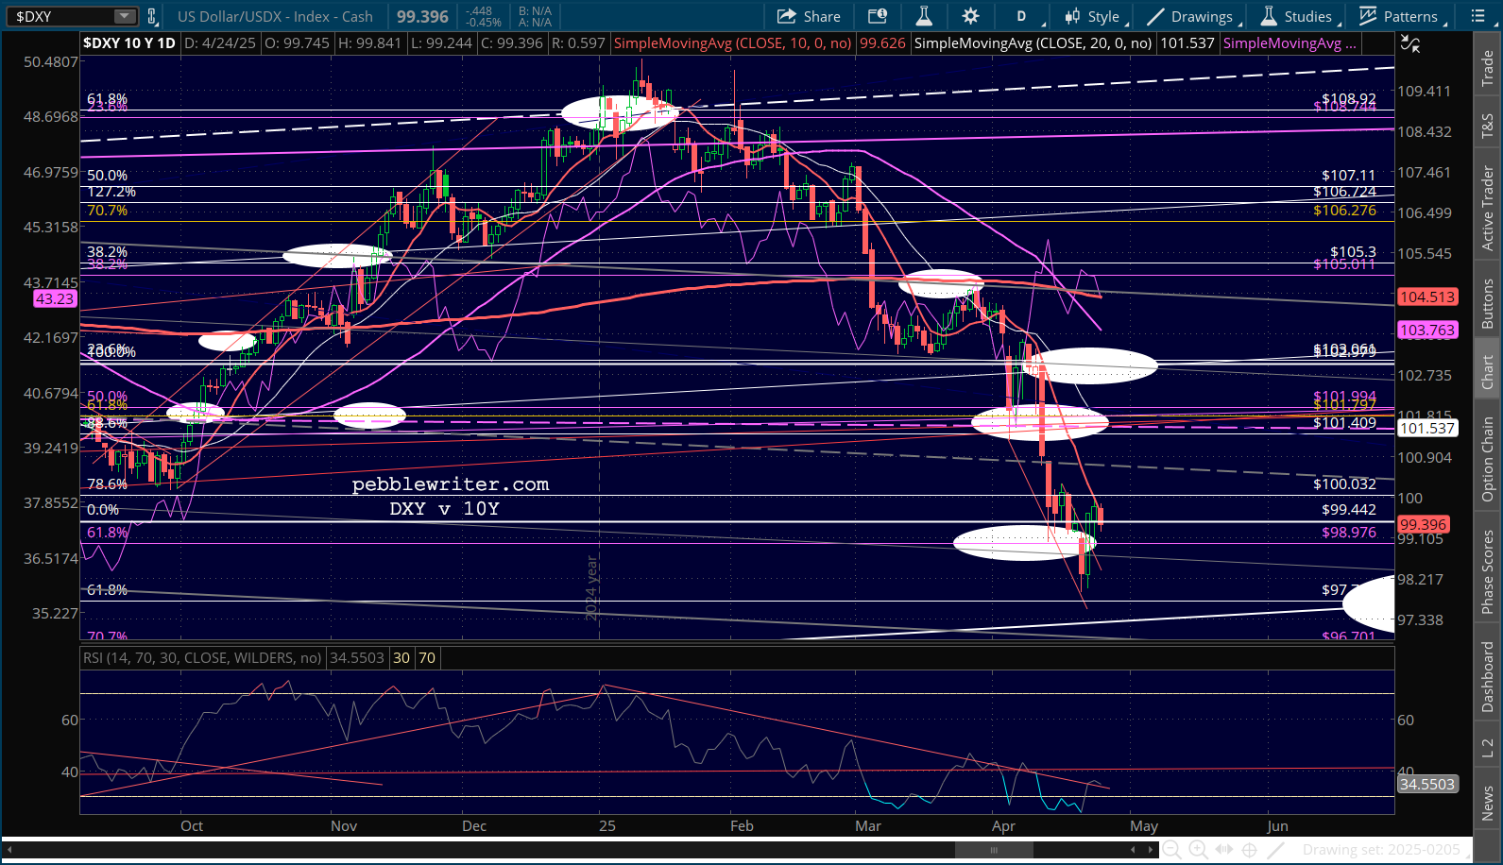Viewport: 1503px width, 865px height.
Task: Open the Active Trader side tab
Action: tap(1488, 208)
